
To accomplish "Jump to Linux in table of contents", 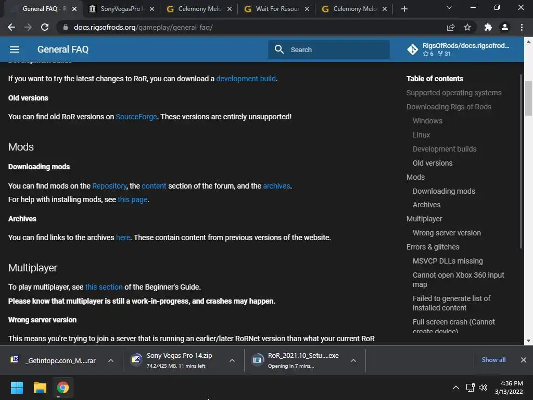I will tap(421, 135).
